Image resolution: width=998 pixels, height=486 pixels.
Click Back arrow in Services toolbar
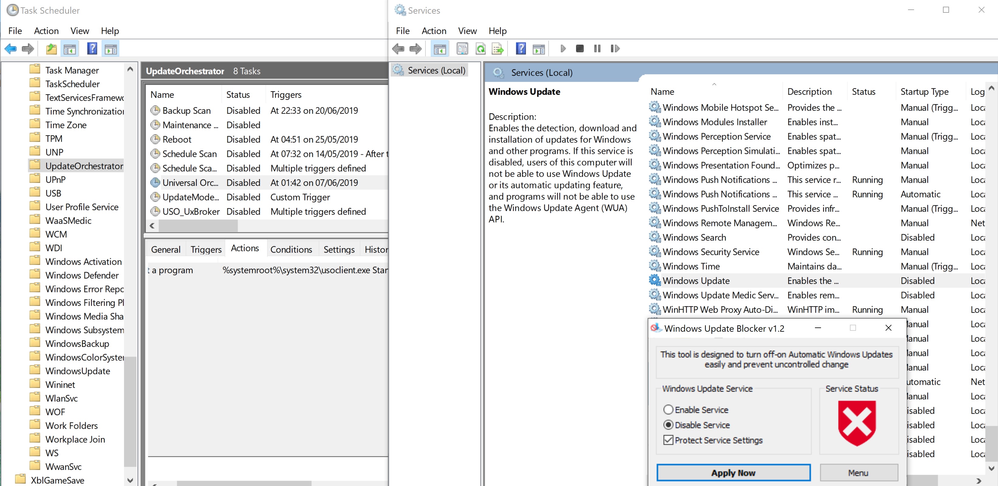coord(398,49)
